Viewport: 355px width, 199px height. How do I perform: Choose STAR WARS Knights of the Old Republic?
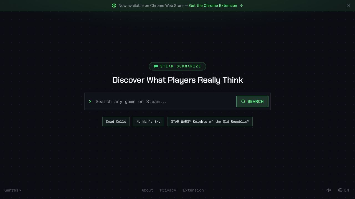[210, 122]
